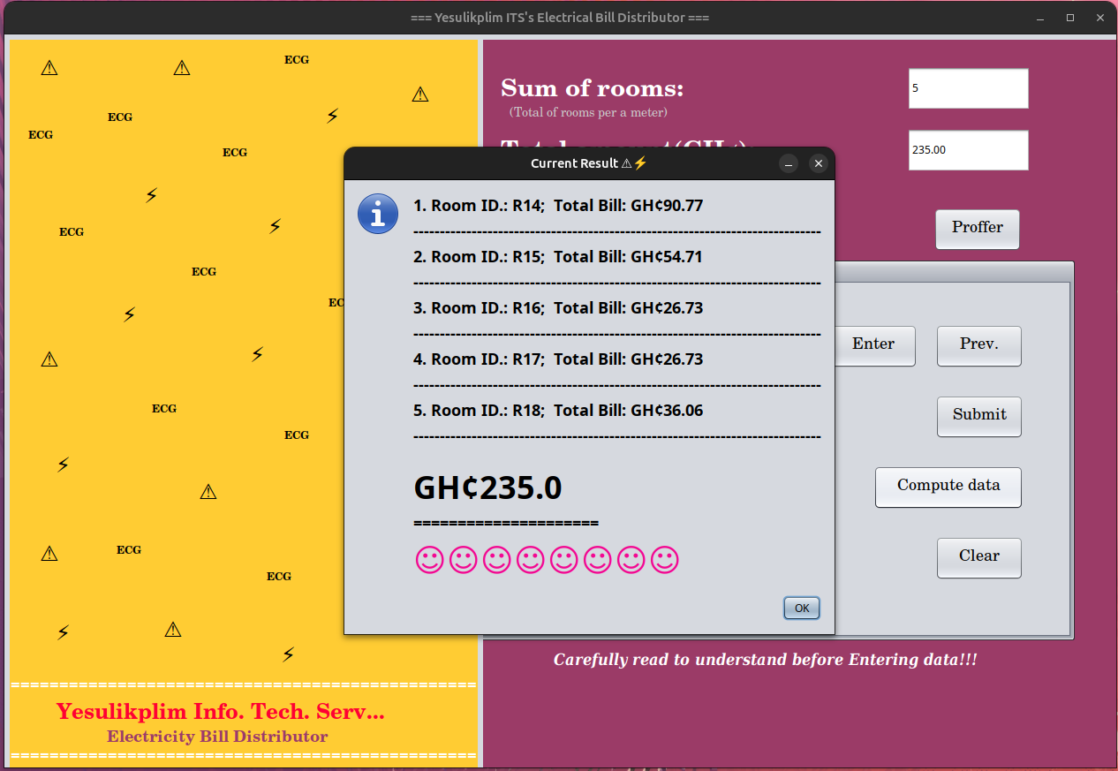Reset the form with the Clear button
This screenshot has width=1118, height=771.
coord(978,557)
